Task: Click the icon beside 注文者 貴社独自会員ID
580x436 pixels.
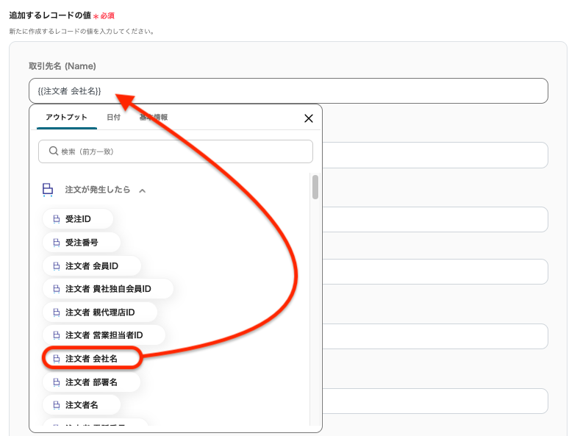Action: (x=56, y=289)
